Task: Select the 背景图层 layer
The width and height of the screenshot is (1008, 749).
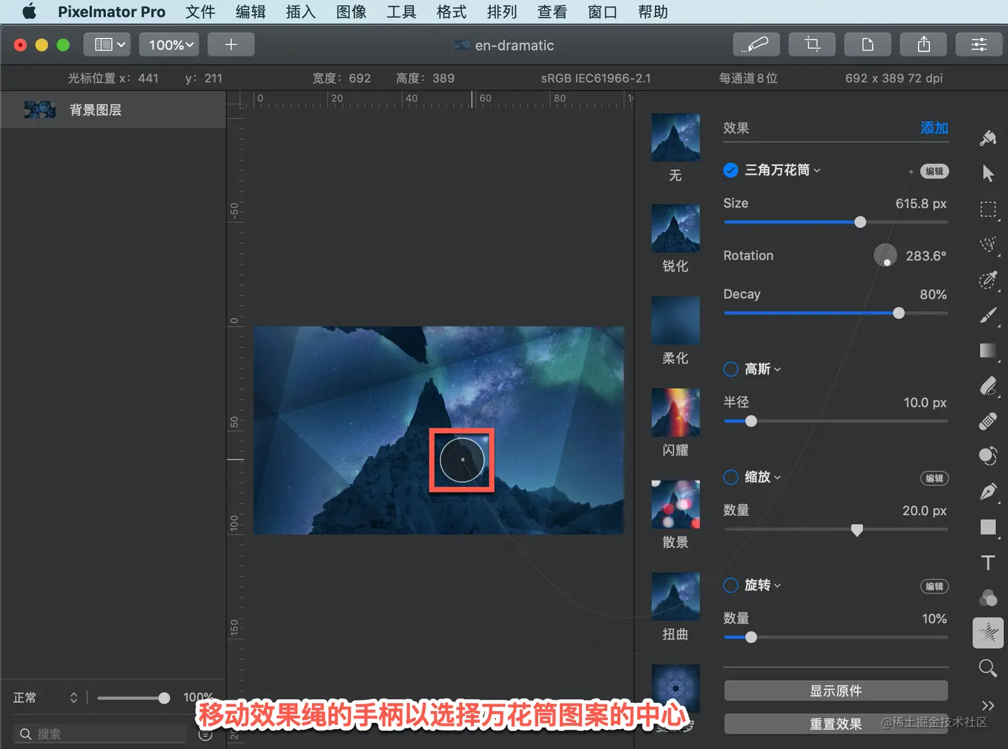Action: tap(113, 110)
